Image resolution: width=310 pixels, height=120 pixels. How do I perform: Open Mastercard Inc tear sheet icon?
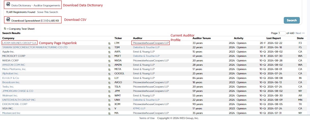109,113
